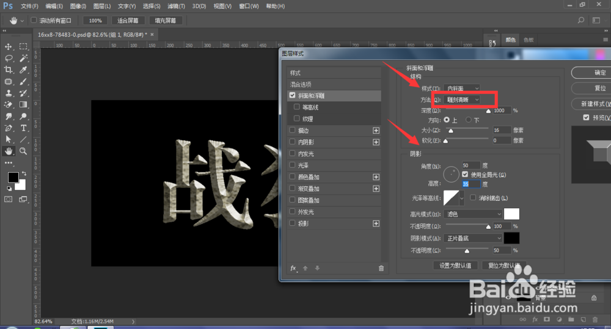Open the 阴影模式 正片叠底 dropdown

[473, 238]
